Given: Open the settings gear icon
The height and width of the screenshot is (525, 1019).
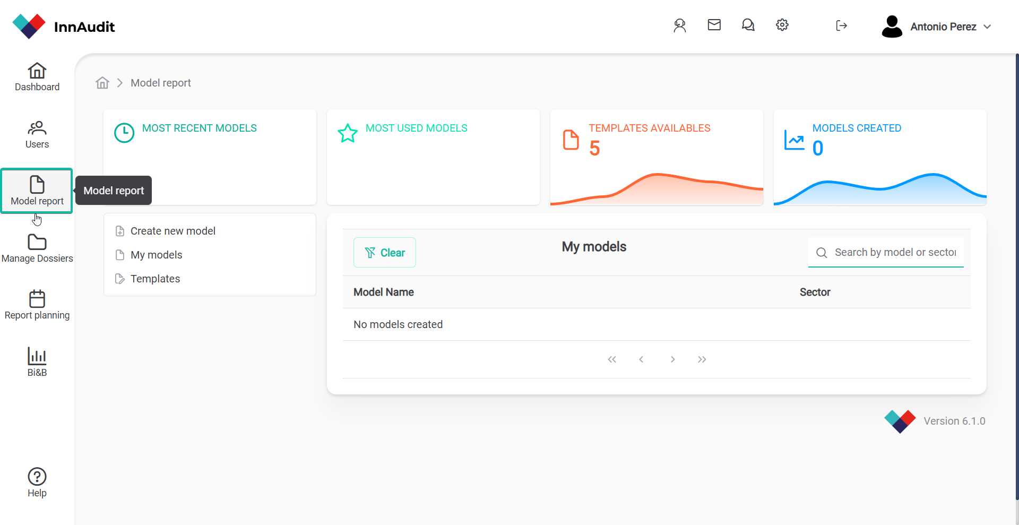Looking at the screenshot, I should coord(782,25).
